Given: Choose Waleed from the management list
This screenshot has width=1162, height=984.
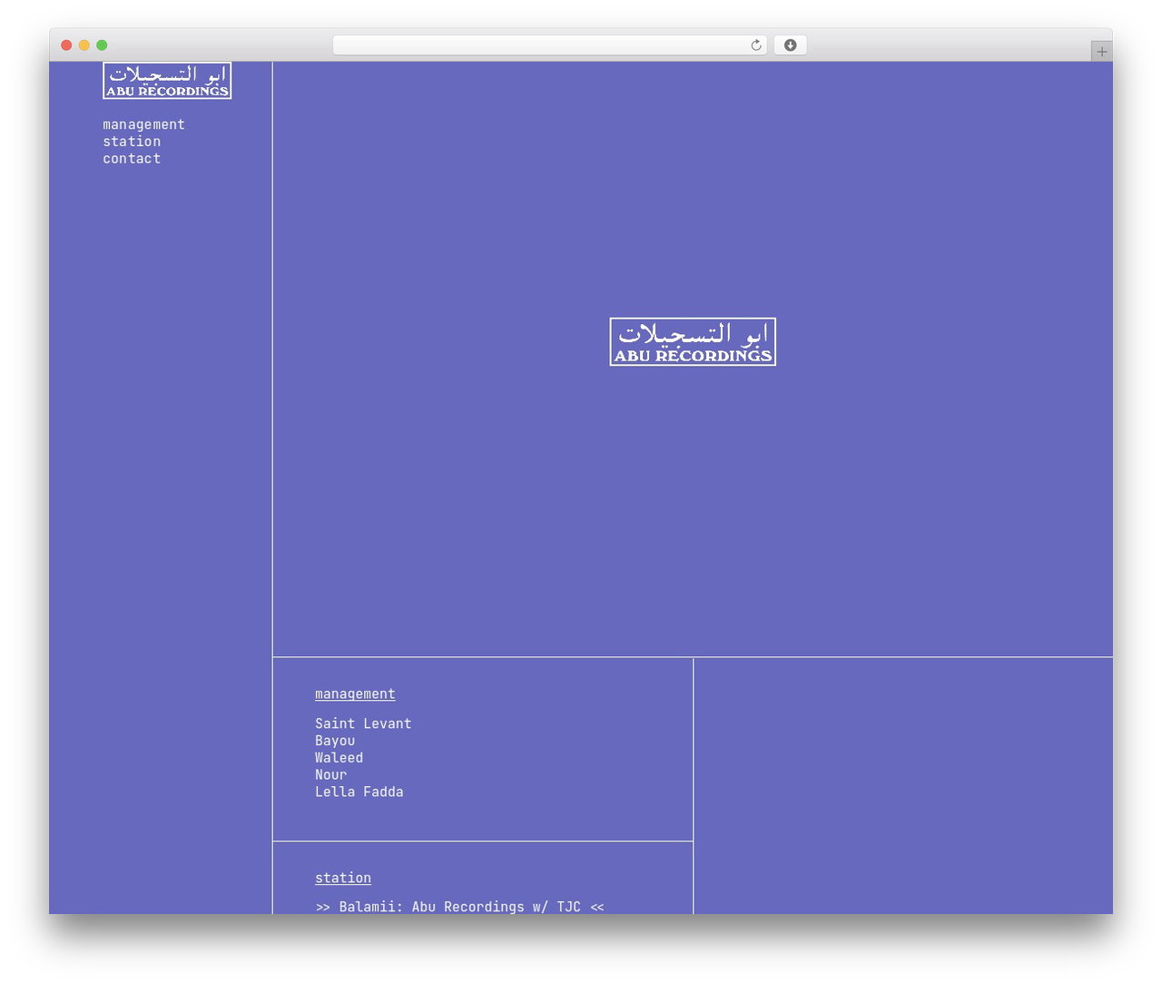Looking at the screenshot, I should [339, 758].
